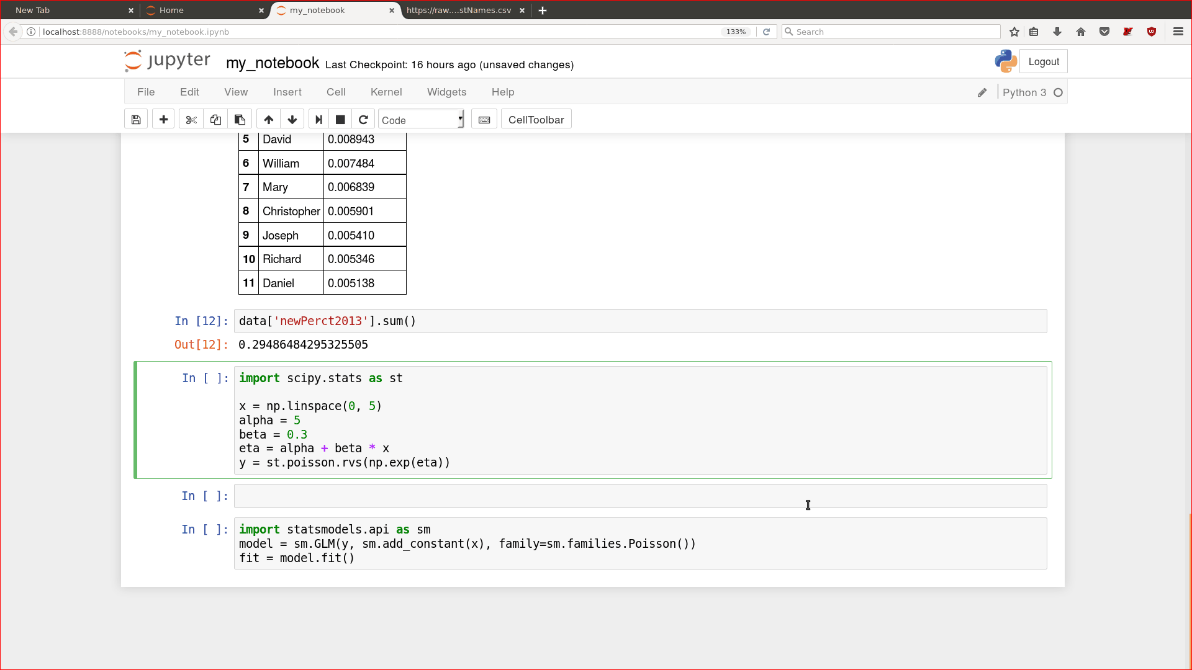The width and height of the screenshot is (1192, 670).
Task: Click the uBlock shield extension icon
Action: [x=1152, y=32]
